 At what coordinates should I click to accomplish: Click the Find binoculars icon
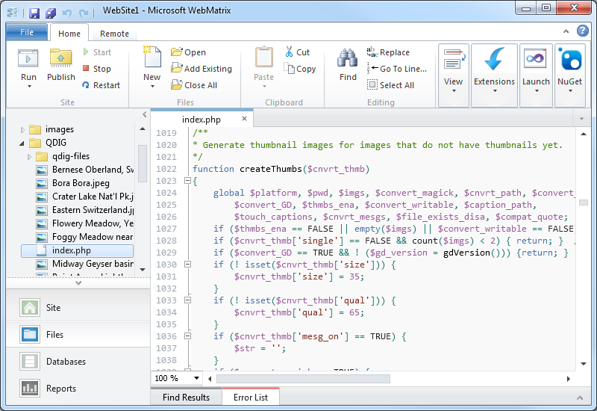point(348,58)
